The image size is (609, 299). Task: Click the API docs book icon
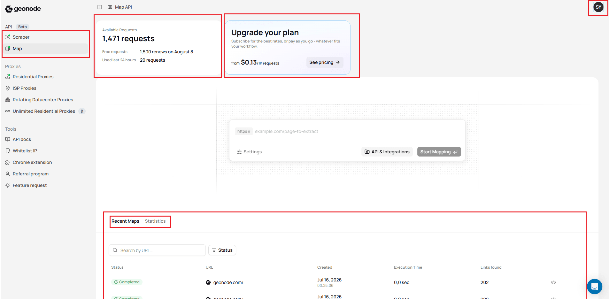(x=8, y=139)
